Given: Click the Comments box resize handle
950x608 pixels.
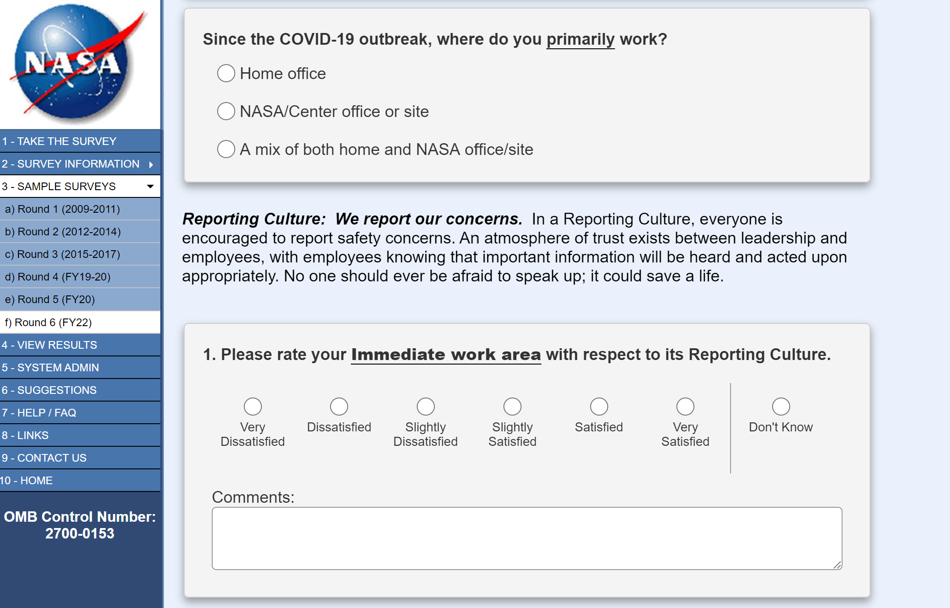Looking at the screenshot, I should pos(837,565).
